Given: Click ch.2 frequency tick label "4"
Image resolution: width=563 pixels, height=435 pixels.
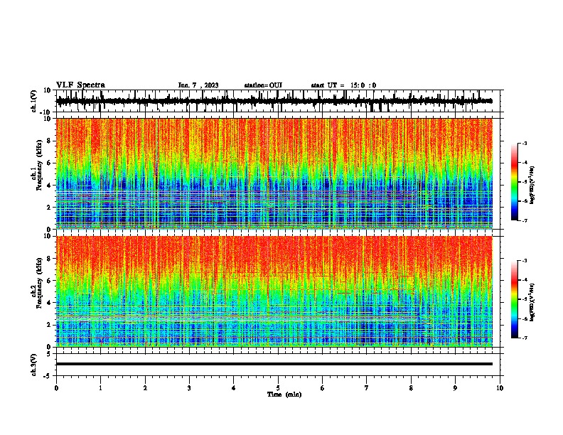Looking at the screenshot, I should pyautogui.click(x=49, y=303).
